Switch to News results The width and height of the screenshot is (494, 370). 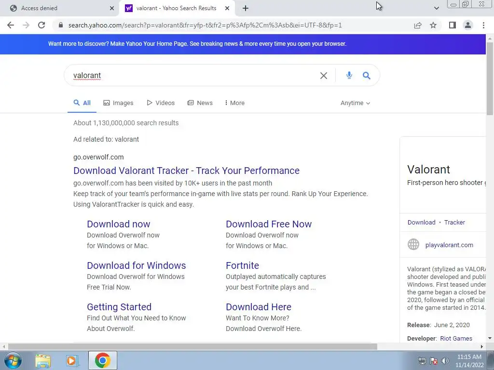(200, 103)
